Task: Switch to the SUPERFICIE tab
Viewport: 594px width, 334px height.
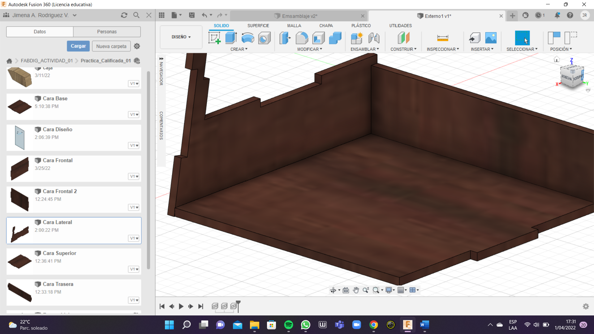Action: coord(258,26)
